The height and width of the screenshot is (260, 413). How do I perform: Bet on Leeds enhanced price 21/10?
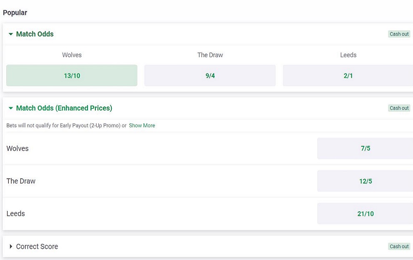pos(365,214)
